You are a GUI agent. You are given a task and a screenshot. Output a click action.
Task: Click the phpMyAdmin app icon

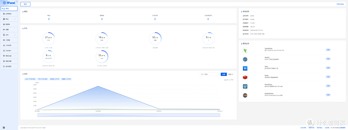[x=245, y=96]
